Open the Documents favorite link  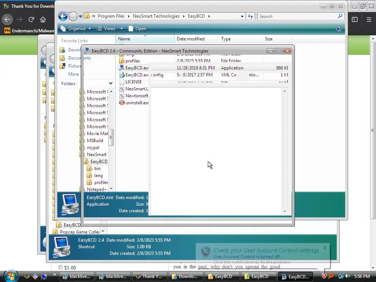pyautogui.click(x=75, y=58)
